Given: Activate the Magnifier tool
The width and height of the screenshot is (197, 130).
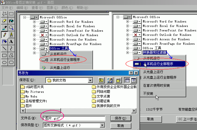Looking at the screenshot, I should (x=11, y=28).
